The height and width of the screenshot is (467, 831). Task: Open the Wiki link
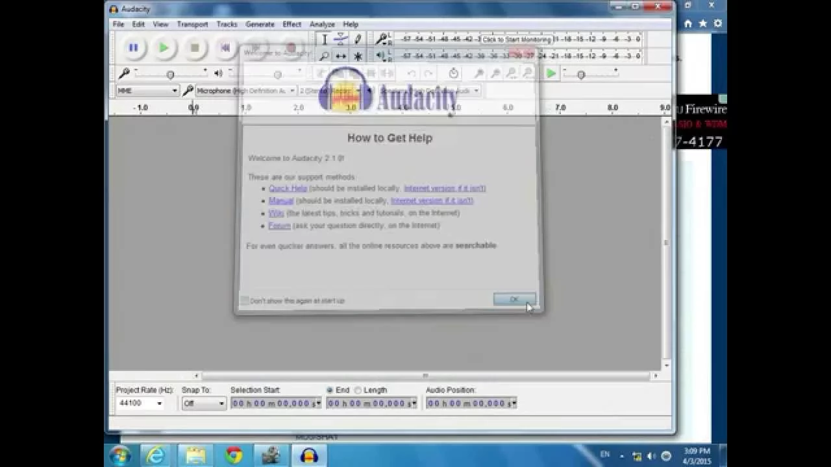click(x=276, y=213)
